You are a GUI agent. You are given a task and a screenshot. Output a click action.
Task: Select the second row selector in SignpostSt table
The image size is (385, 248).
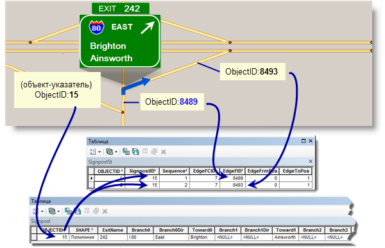[91, 185]
